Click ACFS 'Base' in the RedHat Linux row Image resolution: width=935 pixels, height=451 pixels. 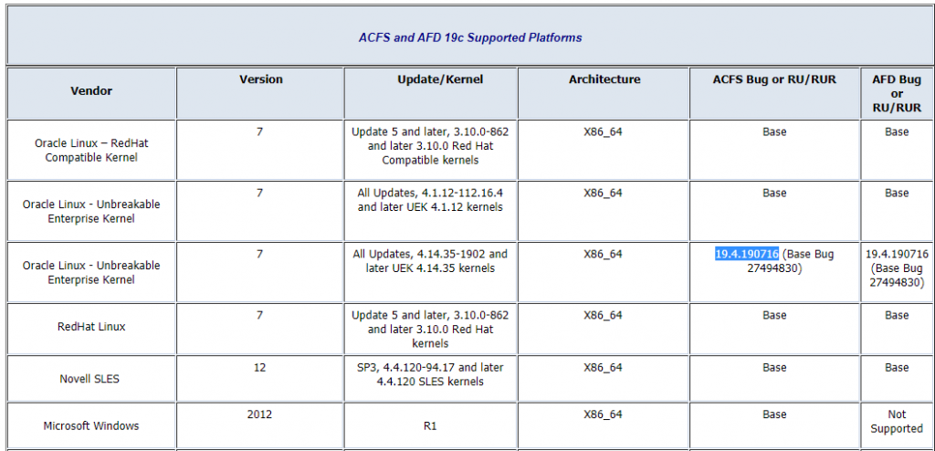coord(774,314)
